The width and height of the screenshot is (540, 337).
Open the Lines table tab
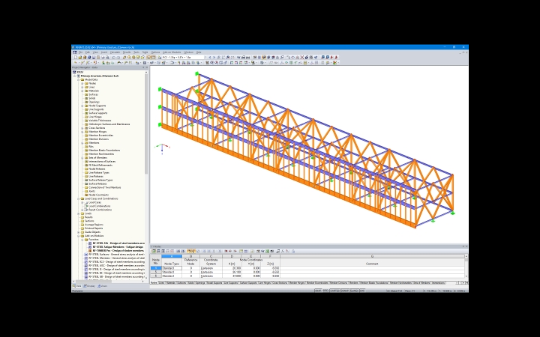click(x=161, y=283)
